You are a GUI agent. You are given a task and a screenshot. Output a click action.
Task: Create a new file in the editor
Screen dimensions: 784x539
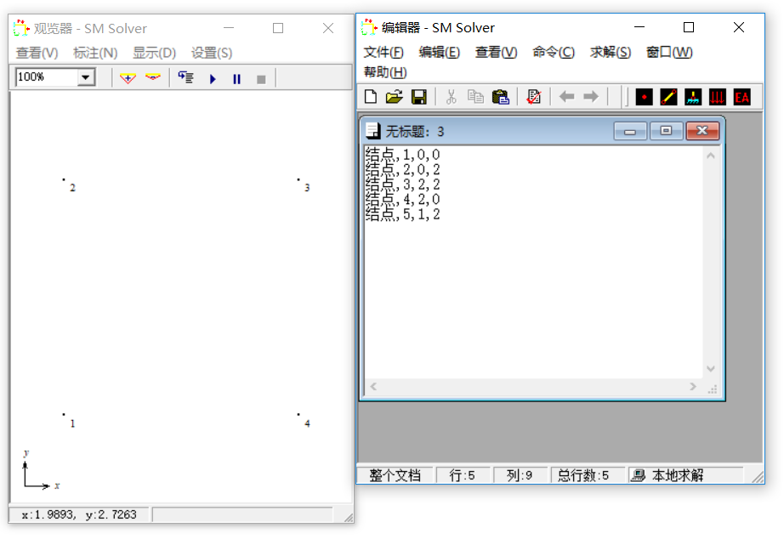click(371, 97)
